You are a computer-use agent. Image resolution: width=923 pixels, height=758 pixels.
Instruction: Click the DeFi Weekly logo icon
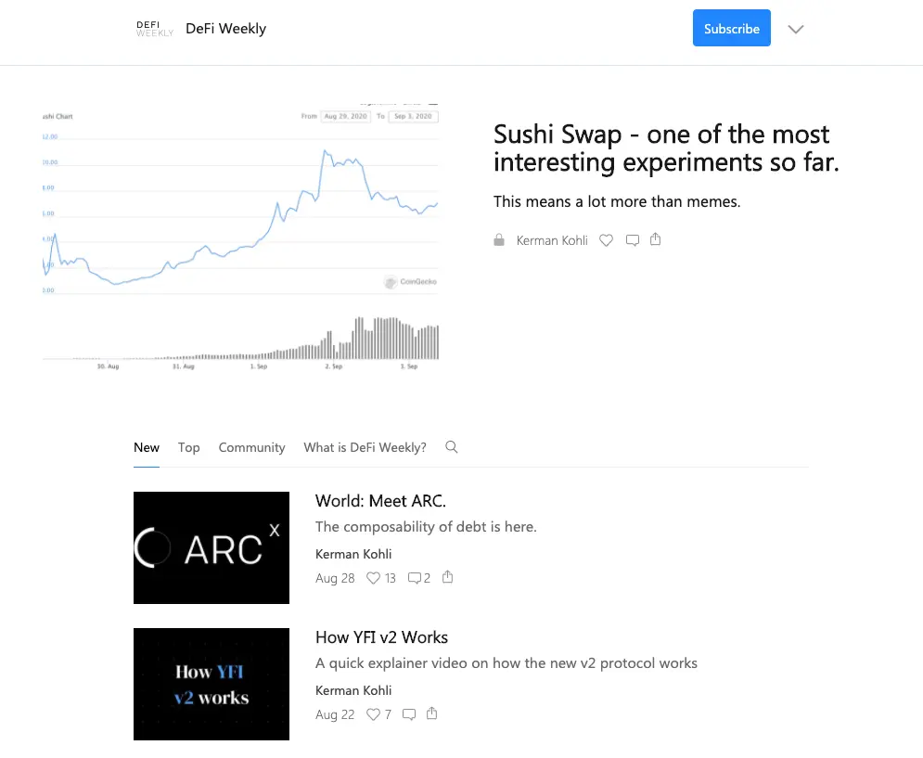tap(155, 29)
